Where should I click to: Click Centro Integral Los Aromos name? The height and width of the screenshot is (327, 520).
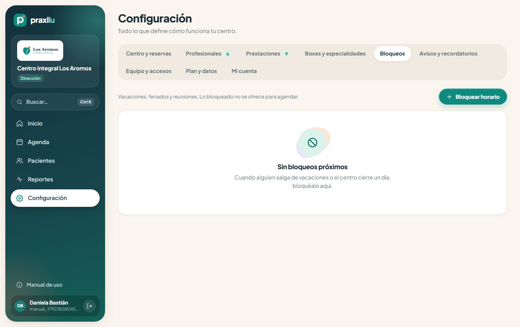pyautogui.click(x=54, y=68)
